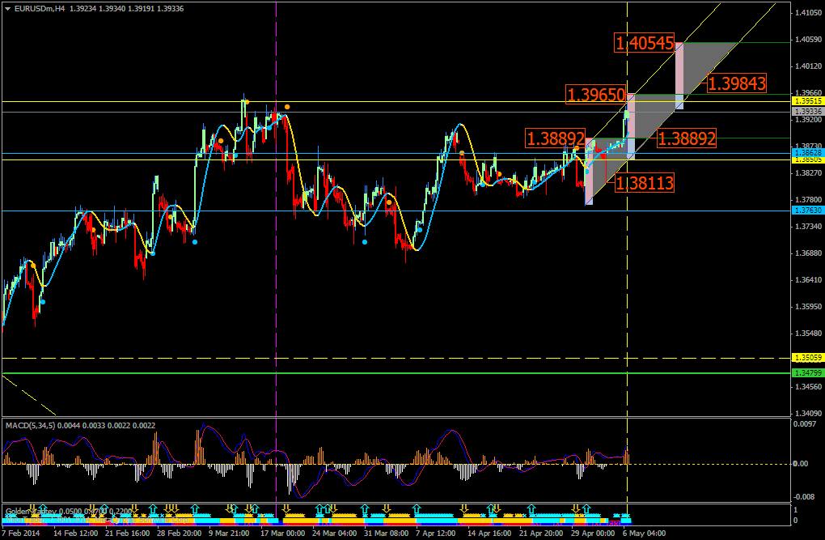Select the solid green horizontal line
The height and width of the screenshot is (540, 825).
(396, 373)
